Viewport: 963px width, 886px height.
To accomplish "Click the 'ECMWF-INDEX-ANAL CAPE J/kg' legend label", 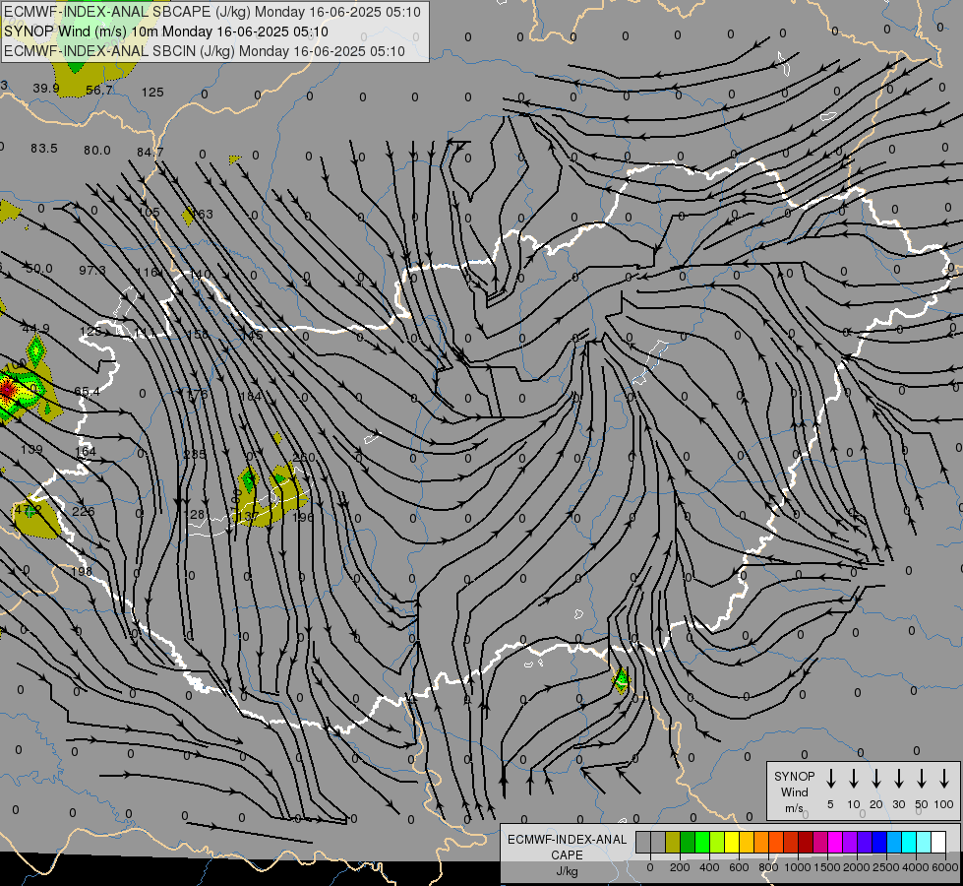I will 567,855.
